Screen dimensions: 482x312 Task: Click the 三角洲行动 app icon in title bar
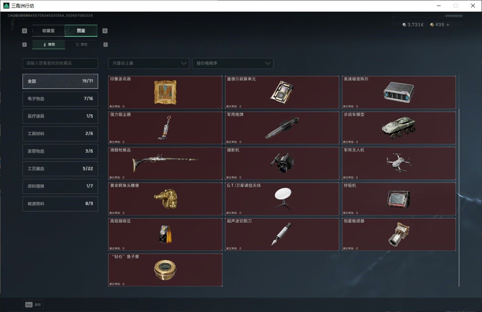point(6,6)
